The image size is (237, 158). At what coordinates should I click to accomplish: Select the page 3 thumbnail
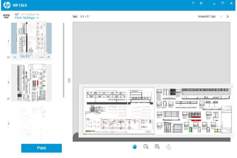pyautogui.click(x=31, y=123)
